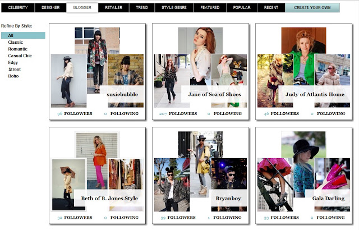Open Jane of Sea of Shoes profile

tap(214, 94)
